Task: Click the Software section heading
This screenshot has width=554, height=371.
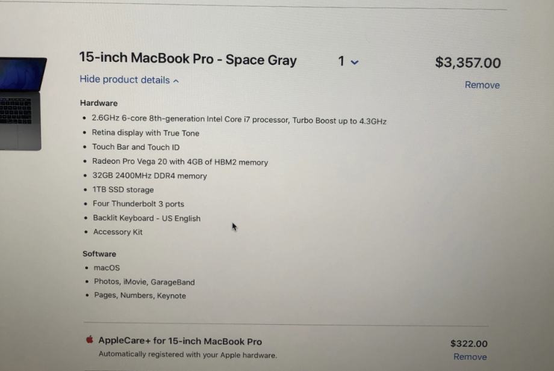Action: [99, 254]
